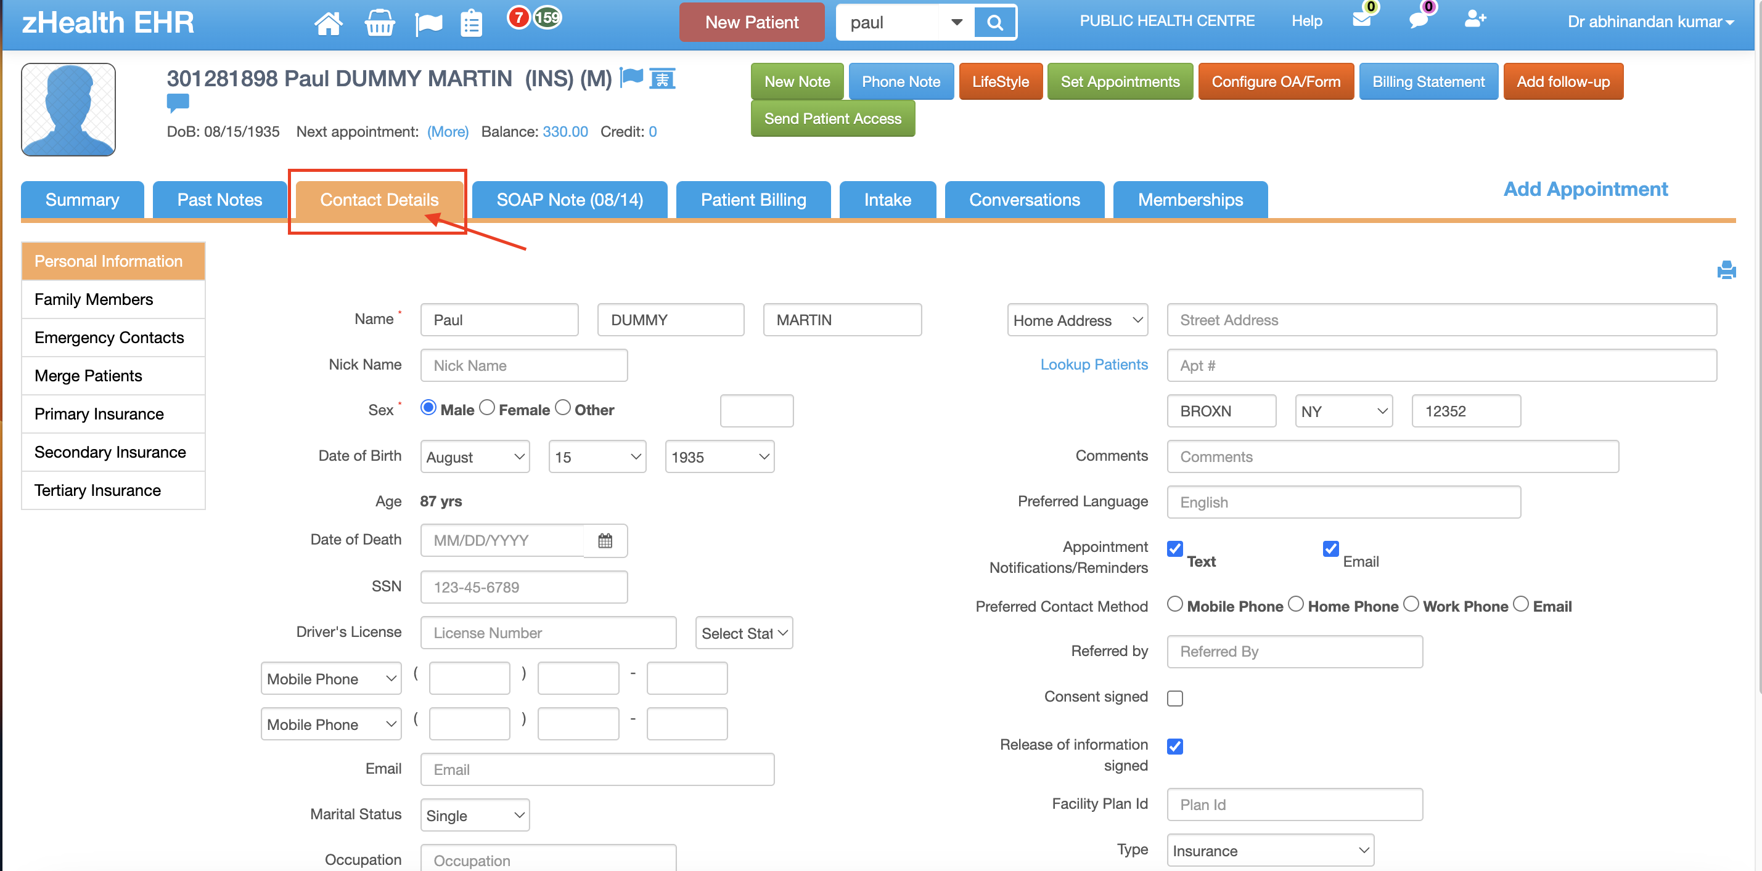Select the Other sex radio button
The height and width of the screenshot is (871, 1762).
click(x=563, y=408)
